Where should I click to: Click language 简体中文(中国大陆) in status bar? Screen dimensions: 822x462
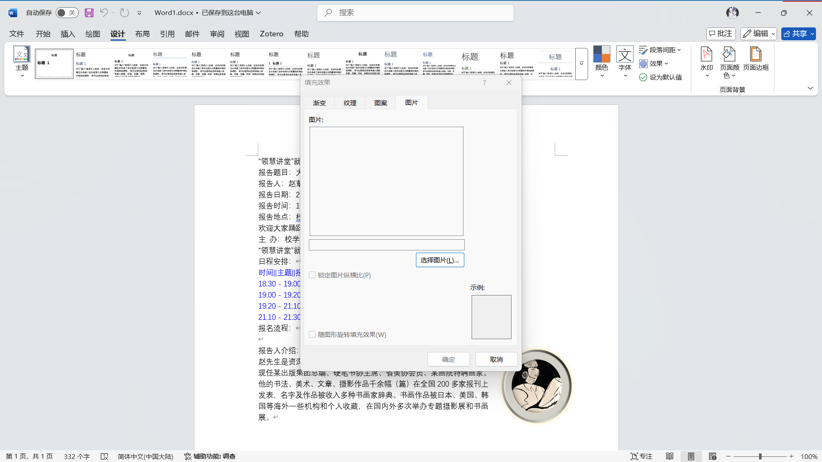pos(146,456)
